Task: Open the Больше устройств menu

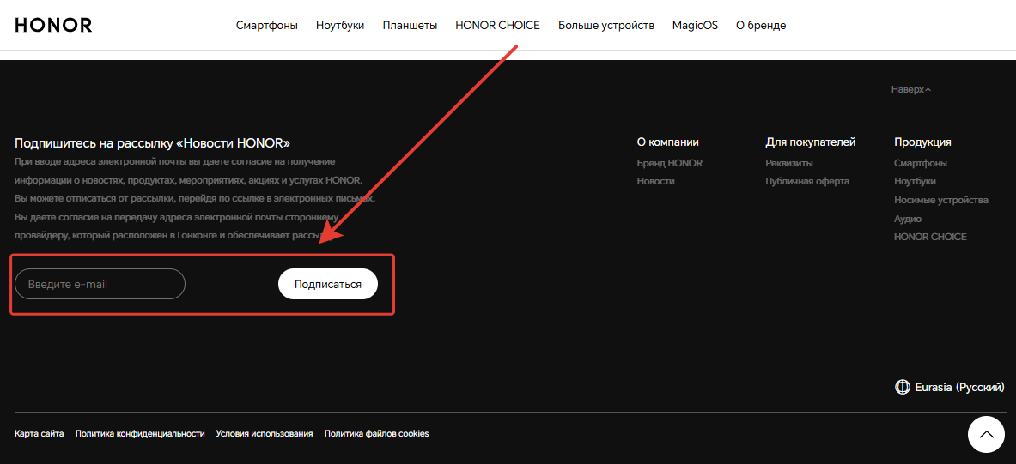Action: point(605,26)
